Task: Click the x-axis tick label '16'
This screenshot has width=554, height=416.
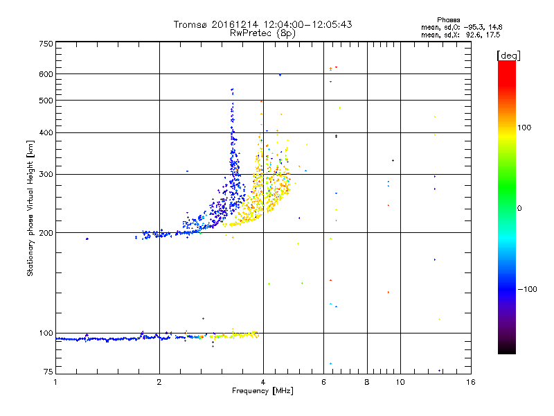Action: 471,382
